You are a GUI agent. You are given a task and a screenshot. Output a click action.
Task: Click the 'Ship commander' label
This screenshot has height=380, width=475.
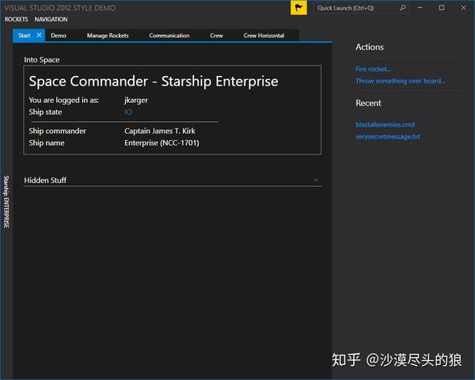tap(57, 131)
